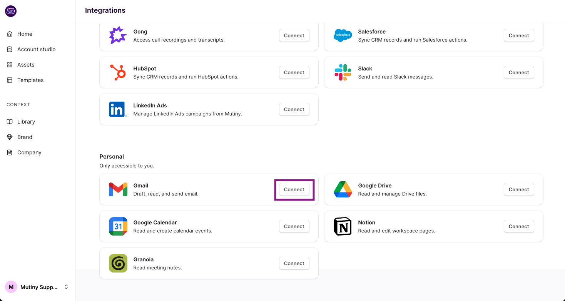Click the Granola card title
The width and height of the screenshot is (565, 301).
144,259
